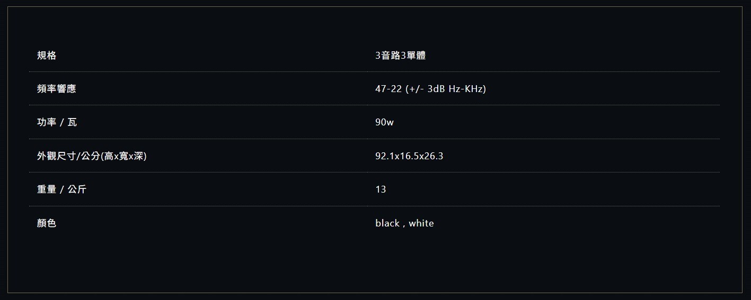751x300 pixels.
Task: Select the 3音路3單體 specification value
Action: click(400, 55)
